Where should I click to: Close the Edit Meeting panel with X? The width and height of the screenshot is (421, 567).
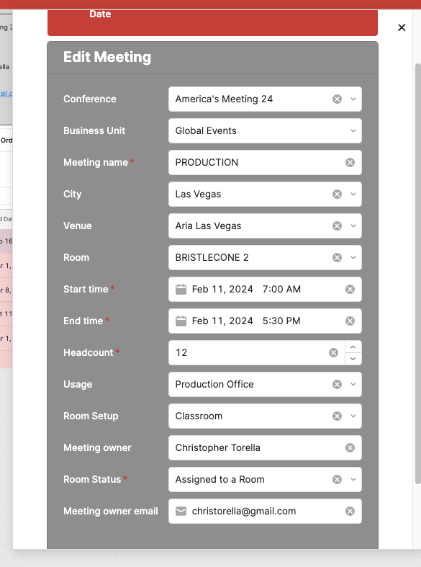[x=402, y=27]
